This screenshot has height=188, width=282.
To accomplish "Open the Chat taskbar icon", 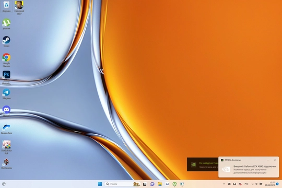I will tap(152, 184).
